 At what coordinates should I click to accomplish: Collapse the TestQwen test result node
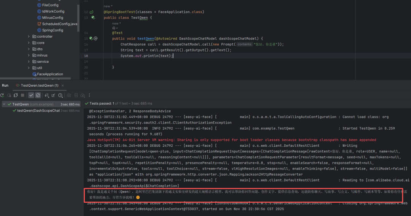tap(4, 104)
